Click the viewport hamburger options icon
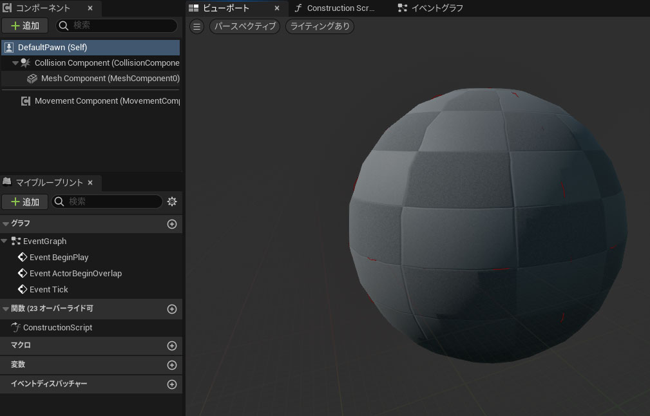Screen dimensions: 650x416 pyautogui.click(x=197, y=26)
